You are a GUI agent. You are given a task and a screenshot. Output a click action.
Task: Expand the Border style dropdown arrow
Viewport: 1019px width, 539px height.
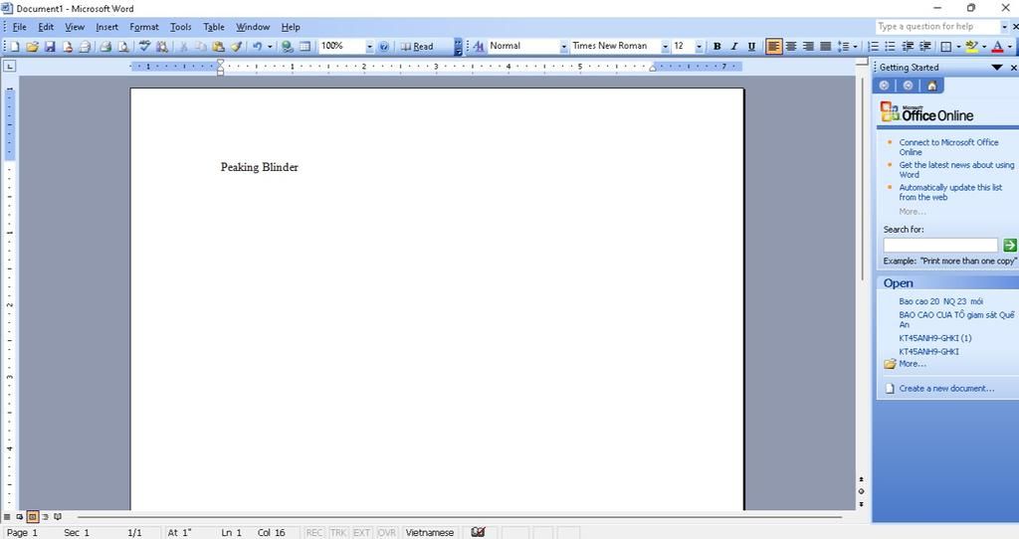click(x=958, y=46)
